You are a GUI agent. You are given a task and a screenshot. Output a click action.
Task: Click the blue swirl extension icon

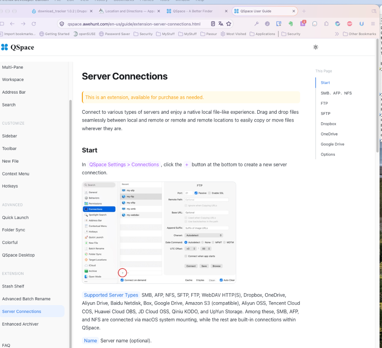[337, 23]
